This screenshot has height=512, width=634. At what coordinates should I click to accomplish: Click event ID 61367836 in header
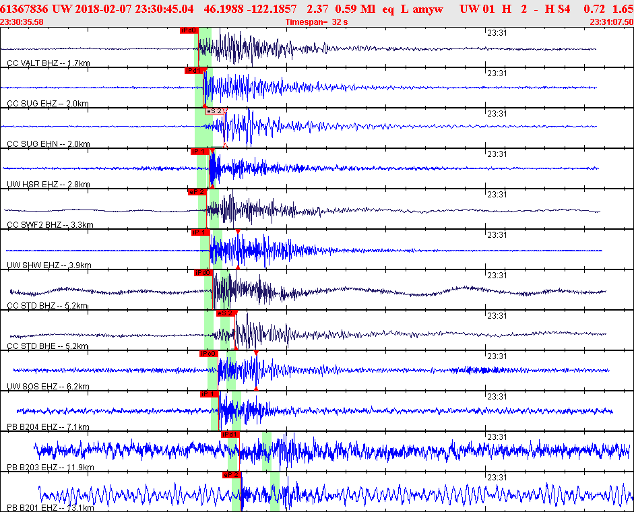(24, 9)
